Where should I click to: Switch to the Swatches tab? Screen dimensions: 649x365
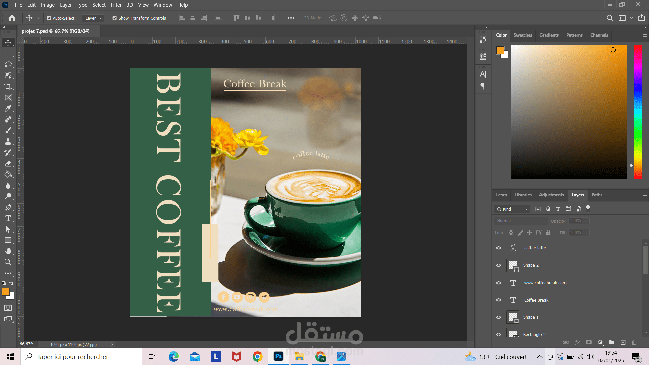[523, 35]
